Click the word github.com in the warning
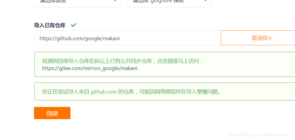 (104, 92)
